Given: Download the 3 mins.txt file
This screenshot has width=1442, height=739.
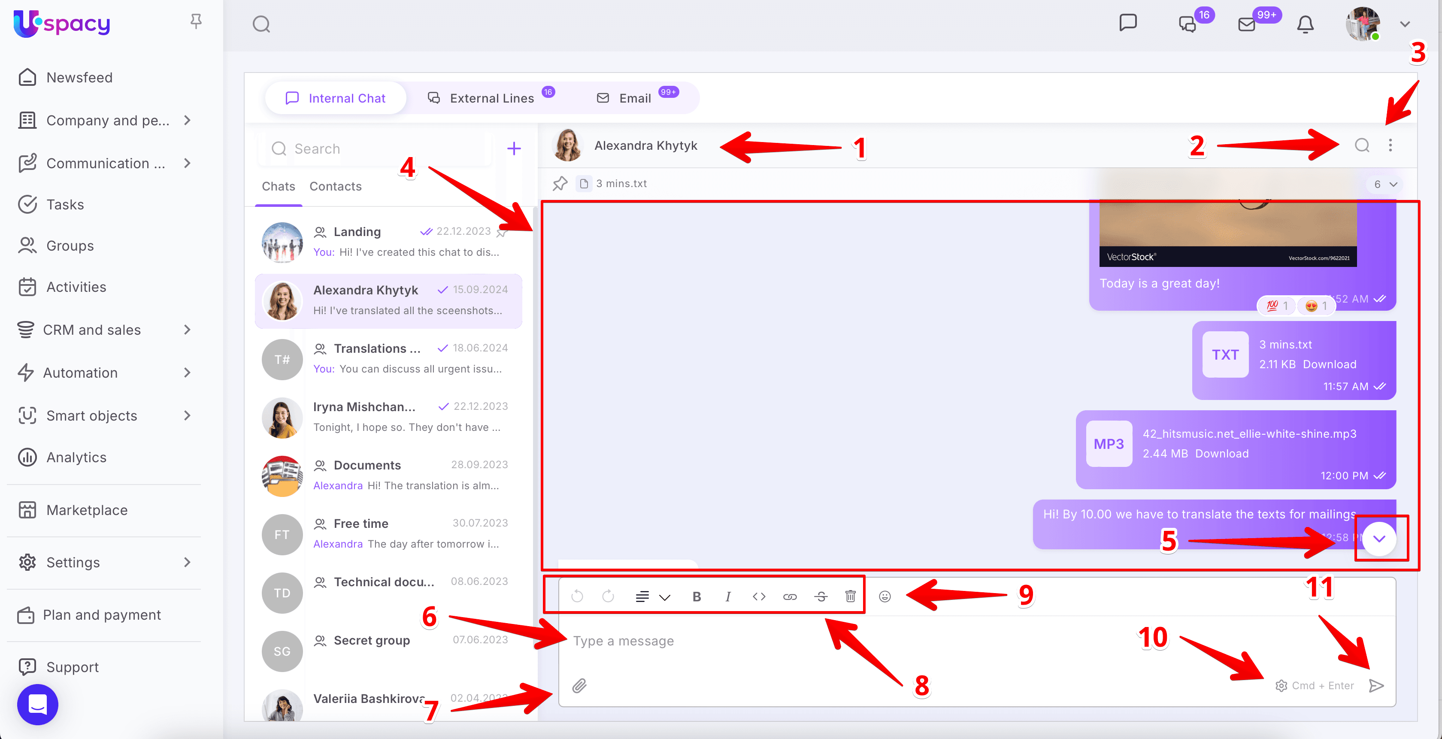Looking at the screenshot, I should pos(1329,364).
